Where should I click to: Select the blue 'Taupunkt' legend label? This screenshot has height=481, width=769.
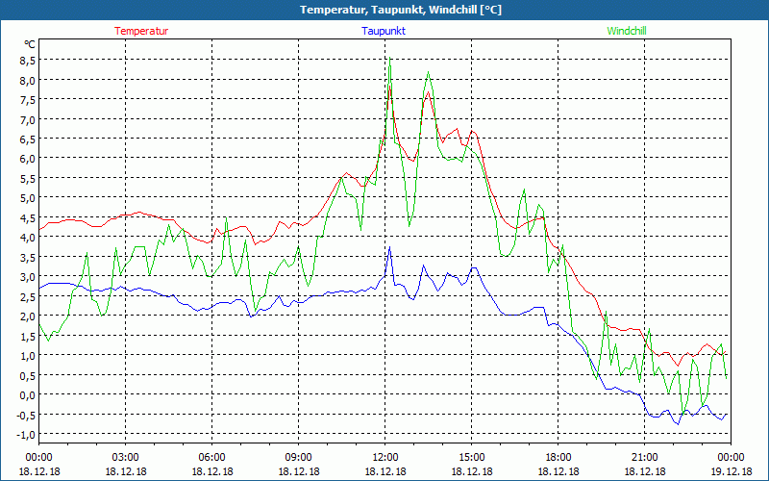[384, 31]
